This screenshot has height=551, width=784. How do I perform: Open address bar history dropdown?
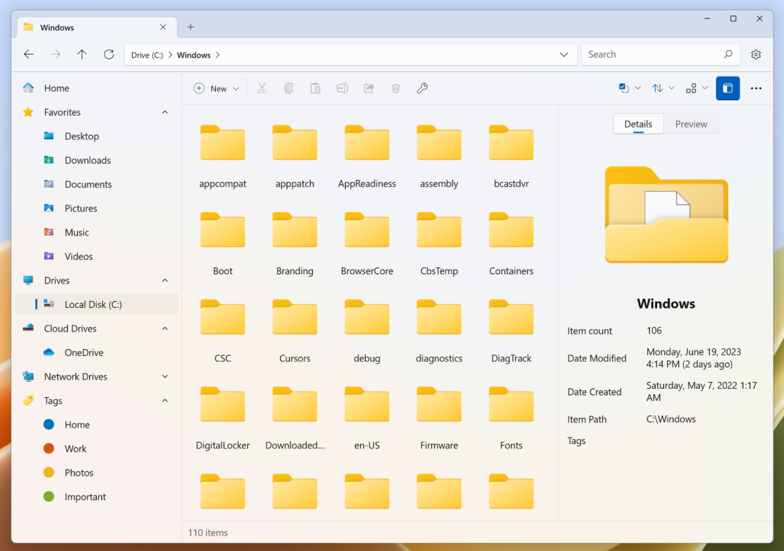pos(564,54)
